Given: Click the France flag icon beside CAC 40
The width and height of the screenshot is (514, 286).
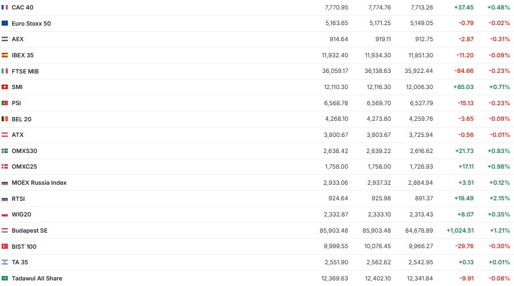Looking at the screenshot, I should point(5,7).
